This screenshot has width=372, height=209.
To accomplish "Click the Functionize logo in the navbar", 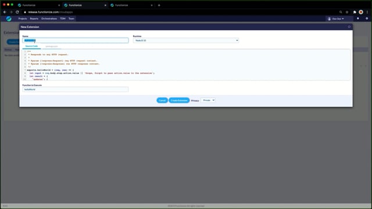I will tap(9, 19).
